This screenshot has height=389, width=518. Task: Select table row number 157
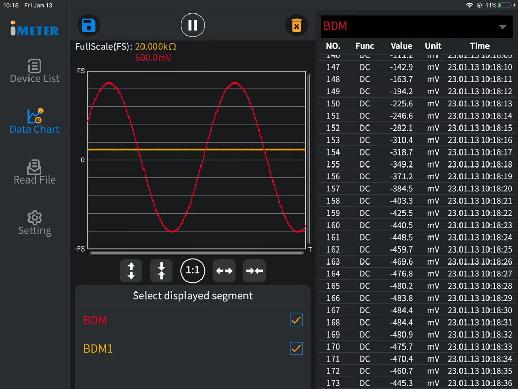[x=416, y=189]
